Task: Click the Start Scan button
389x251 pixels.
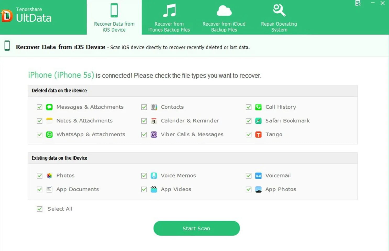Action: click(197, 228)
